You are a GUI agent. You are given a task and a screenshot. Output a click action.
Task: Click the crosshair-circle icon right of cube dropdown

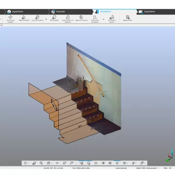click(x=57, y=163)
